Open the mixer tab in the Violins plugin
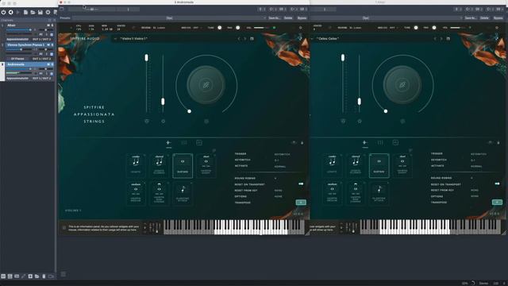Viewport: 508px width, 286px height. [184, 143]
